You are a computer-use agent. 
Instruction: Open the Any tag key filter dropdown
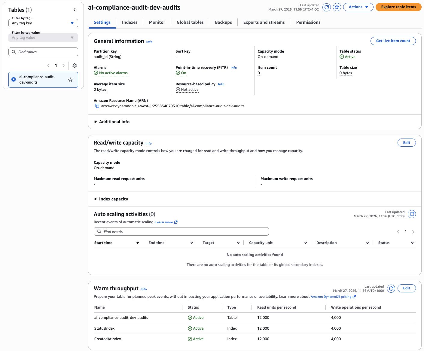(43, 23)
